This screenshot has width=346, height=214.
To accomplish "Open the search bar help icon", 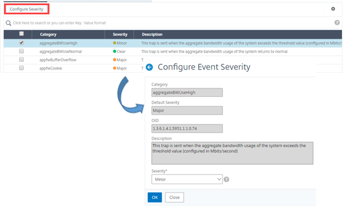I will click(x=337, y=22).
